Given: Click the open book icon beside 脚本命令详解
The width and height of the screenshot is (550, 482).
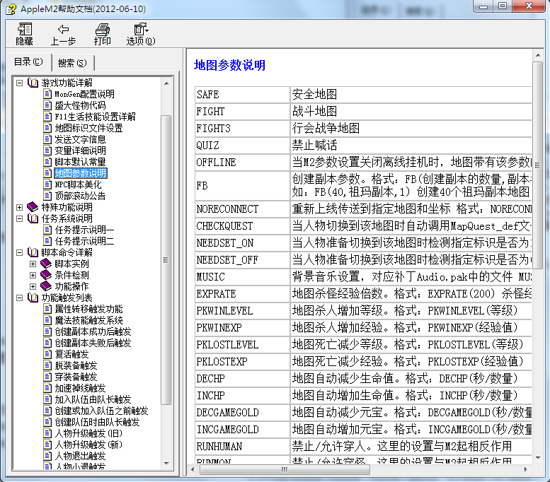Looking at the screenshot, I should [x=33, y=252].
